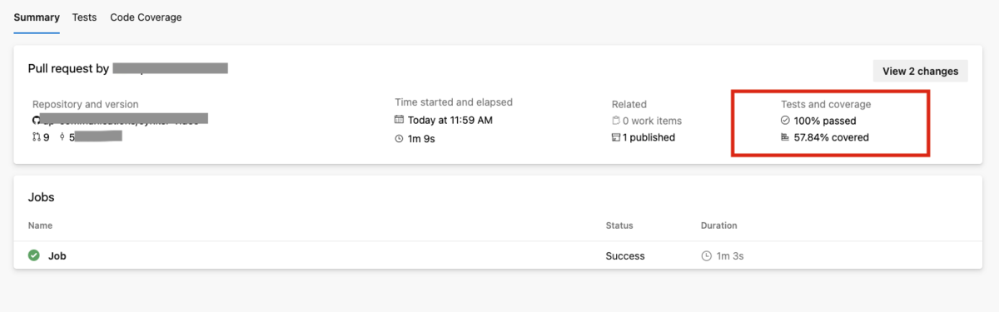Click the passed tests checkmark icon
This screenshot has height=312, width=999.
tap(785, 121)
